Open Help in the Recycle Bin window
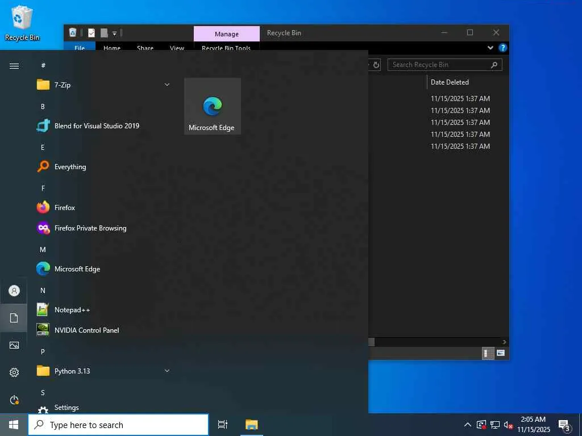This screenshot has height=436, width=582. click(502, 48)
